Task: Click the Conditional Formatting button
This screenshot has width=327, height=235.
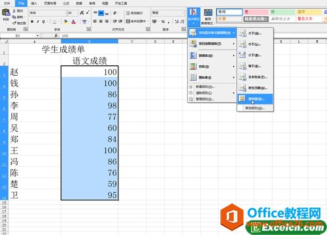Action: (194, 16)
